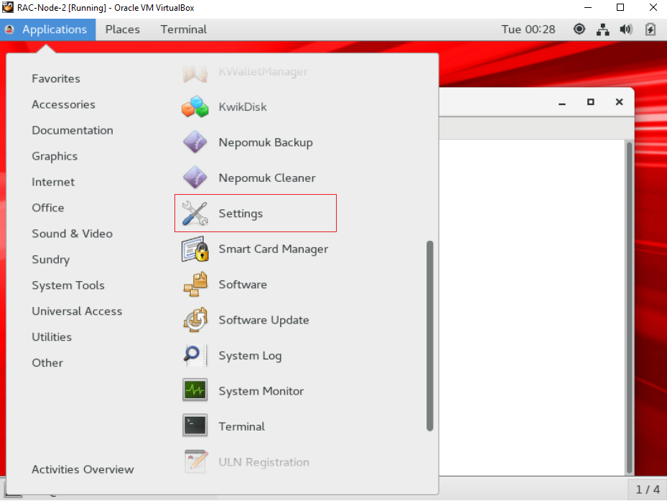Select the Accessories category
This screenshot has height=501, width=667.
63,104
